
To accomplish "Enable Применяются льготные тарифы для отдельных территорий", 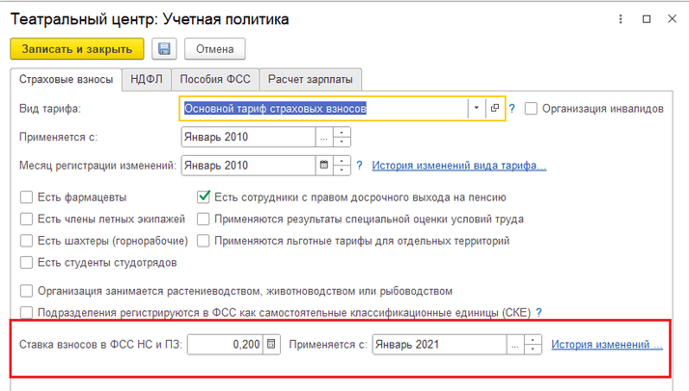I will [203, 241].
